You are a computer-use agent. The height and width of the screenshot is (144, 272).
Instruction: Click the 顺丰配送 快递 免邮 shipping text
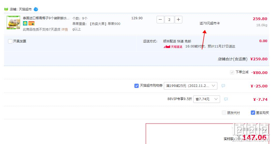tap(177, 41)
